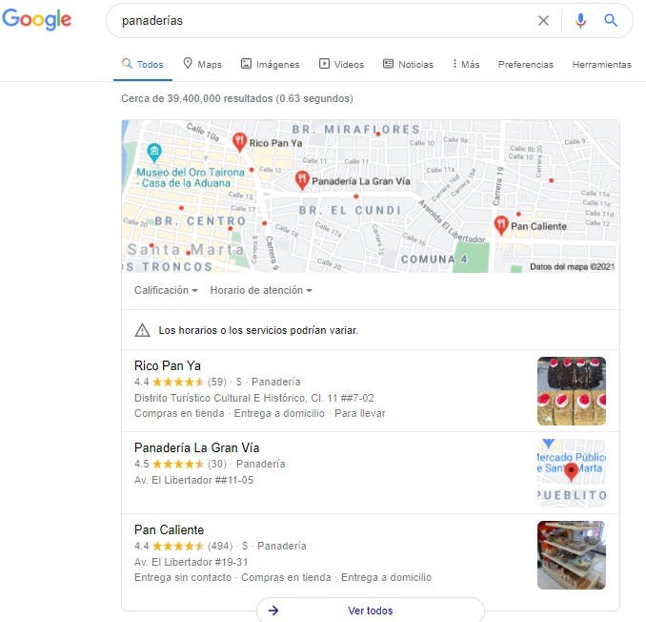Expand the Calificación filter dropdown
The height and width of the screenshot is (622, 646).
tap(166, 290)
